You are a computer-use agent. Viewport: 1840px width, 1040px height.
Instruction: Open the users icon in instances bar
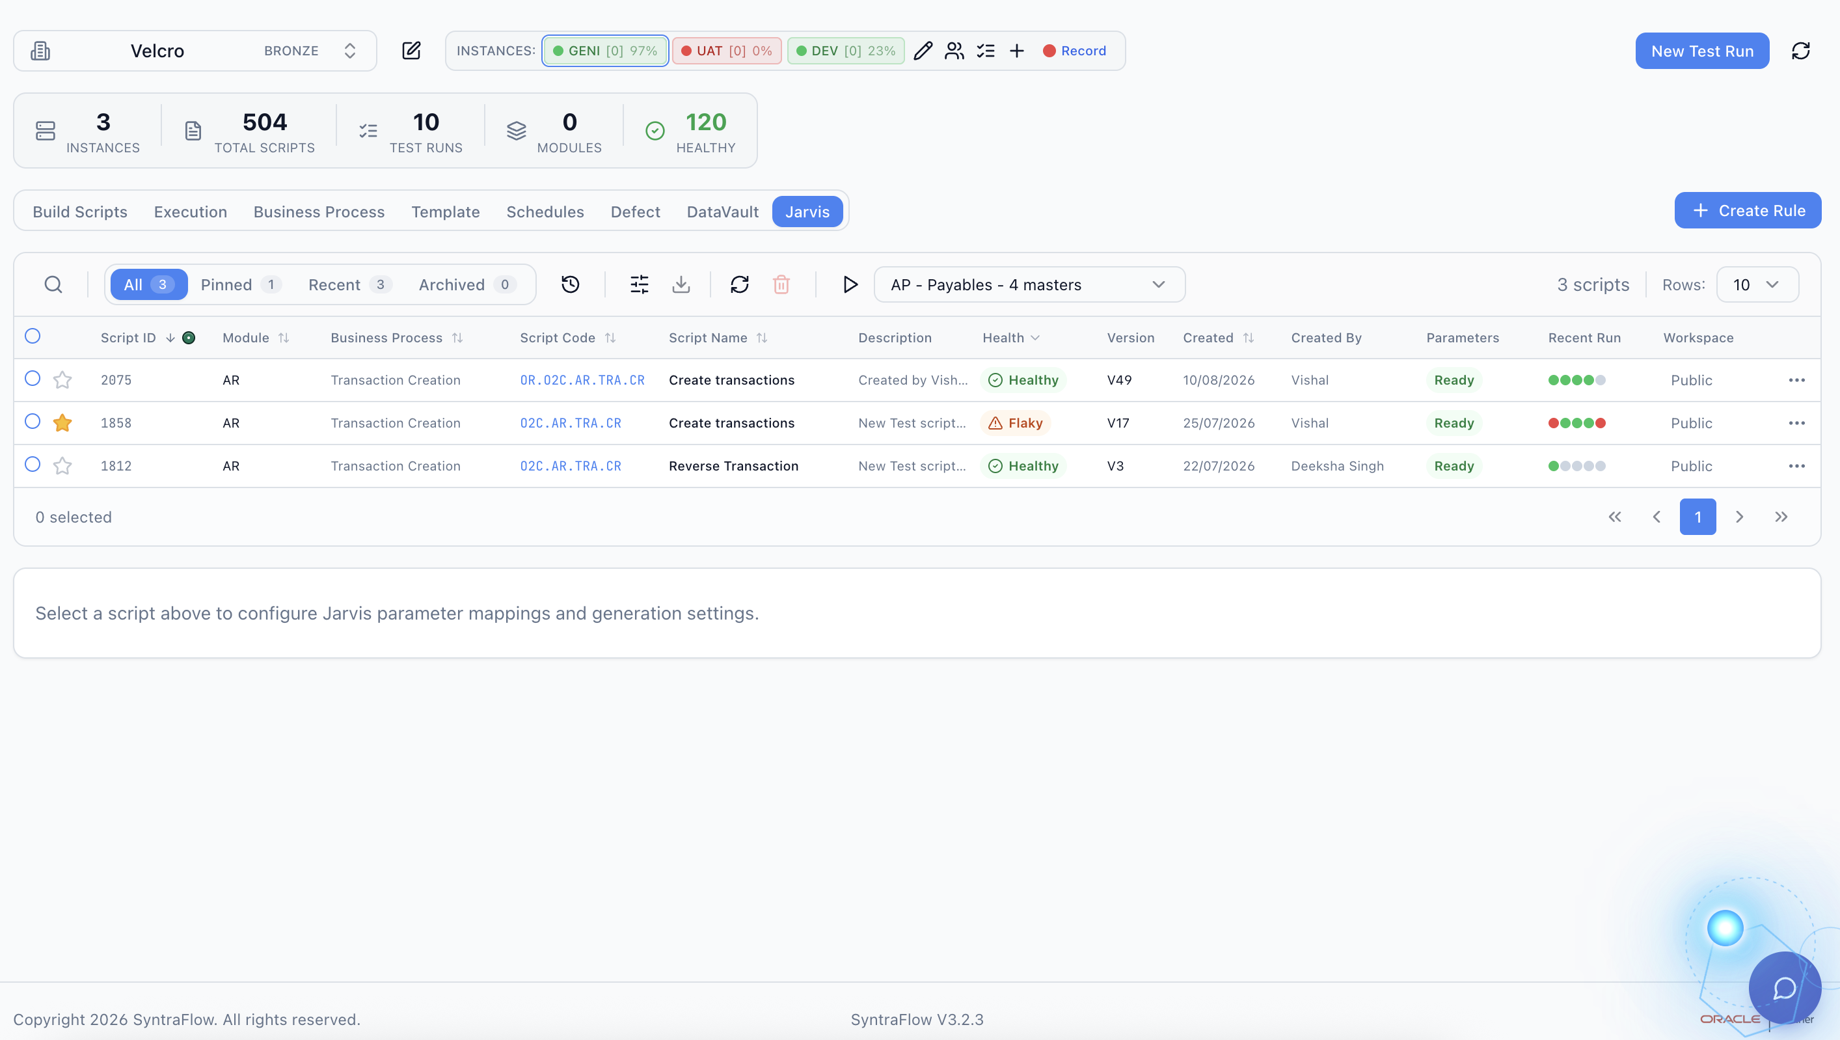point(954,51)
